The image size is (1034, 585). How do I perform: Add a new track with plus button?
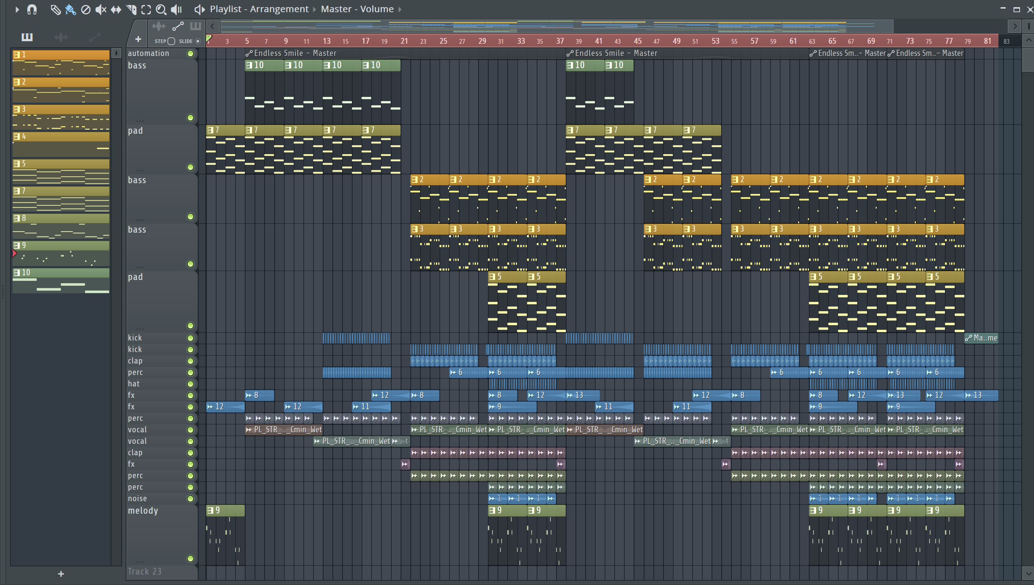coord(138,39)
